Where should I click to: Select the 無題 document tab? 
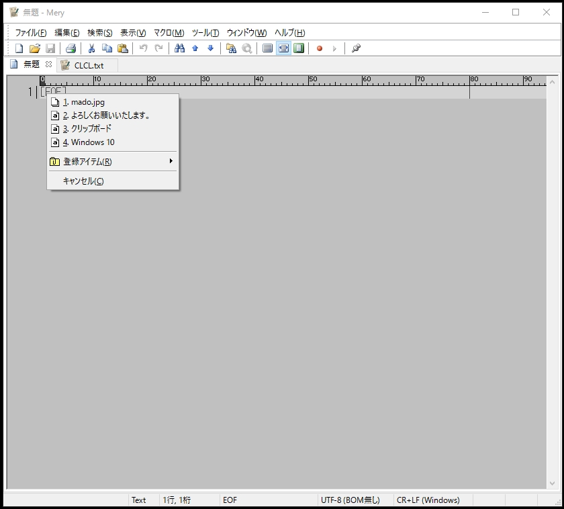click(x=31, y=64)
